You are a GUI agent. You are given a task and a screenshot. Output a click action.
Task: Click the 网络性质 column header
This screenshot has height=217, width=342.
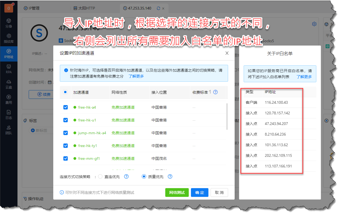pos(119,92)
